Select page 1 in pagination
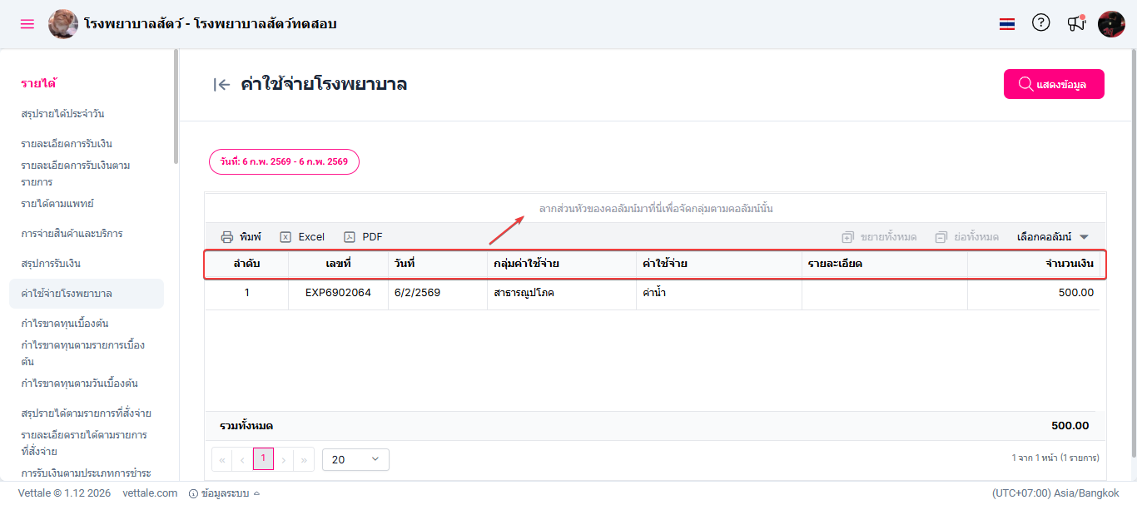1137x505 pixels. (263, 458)
